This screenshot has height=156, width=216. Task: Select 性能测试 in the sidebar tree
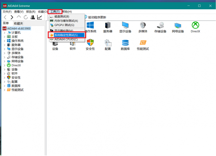(17, 90)
